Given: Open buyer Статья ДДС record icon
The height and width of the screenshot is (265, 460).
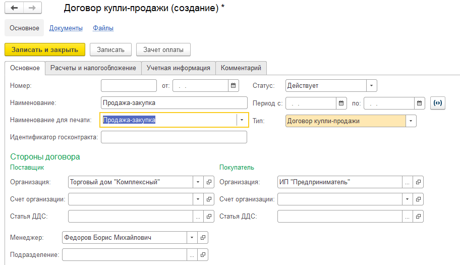Looking at the screenshot, I should point(418,217).
